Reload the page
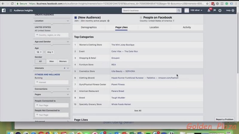Image resolution: width=239 pixels, height=134 pixels. click(x=12, y=4)
